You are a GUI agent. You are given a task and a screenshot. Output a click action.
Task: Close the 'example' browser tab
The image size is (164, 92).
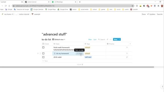tap(22, 2)
